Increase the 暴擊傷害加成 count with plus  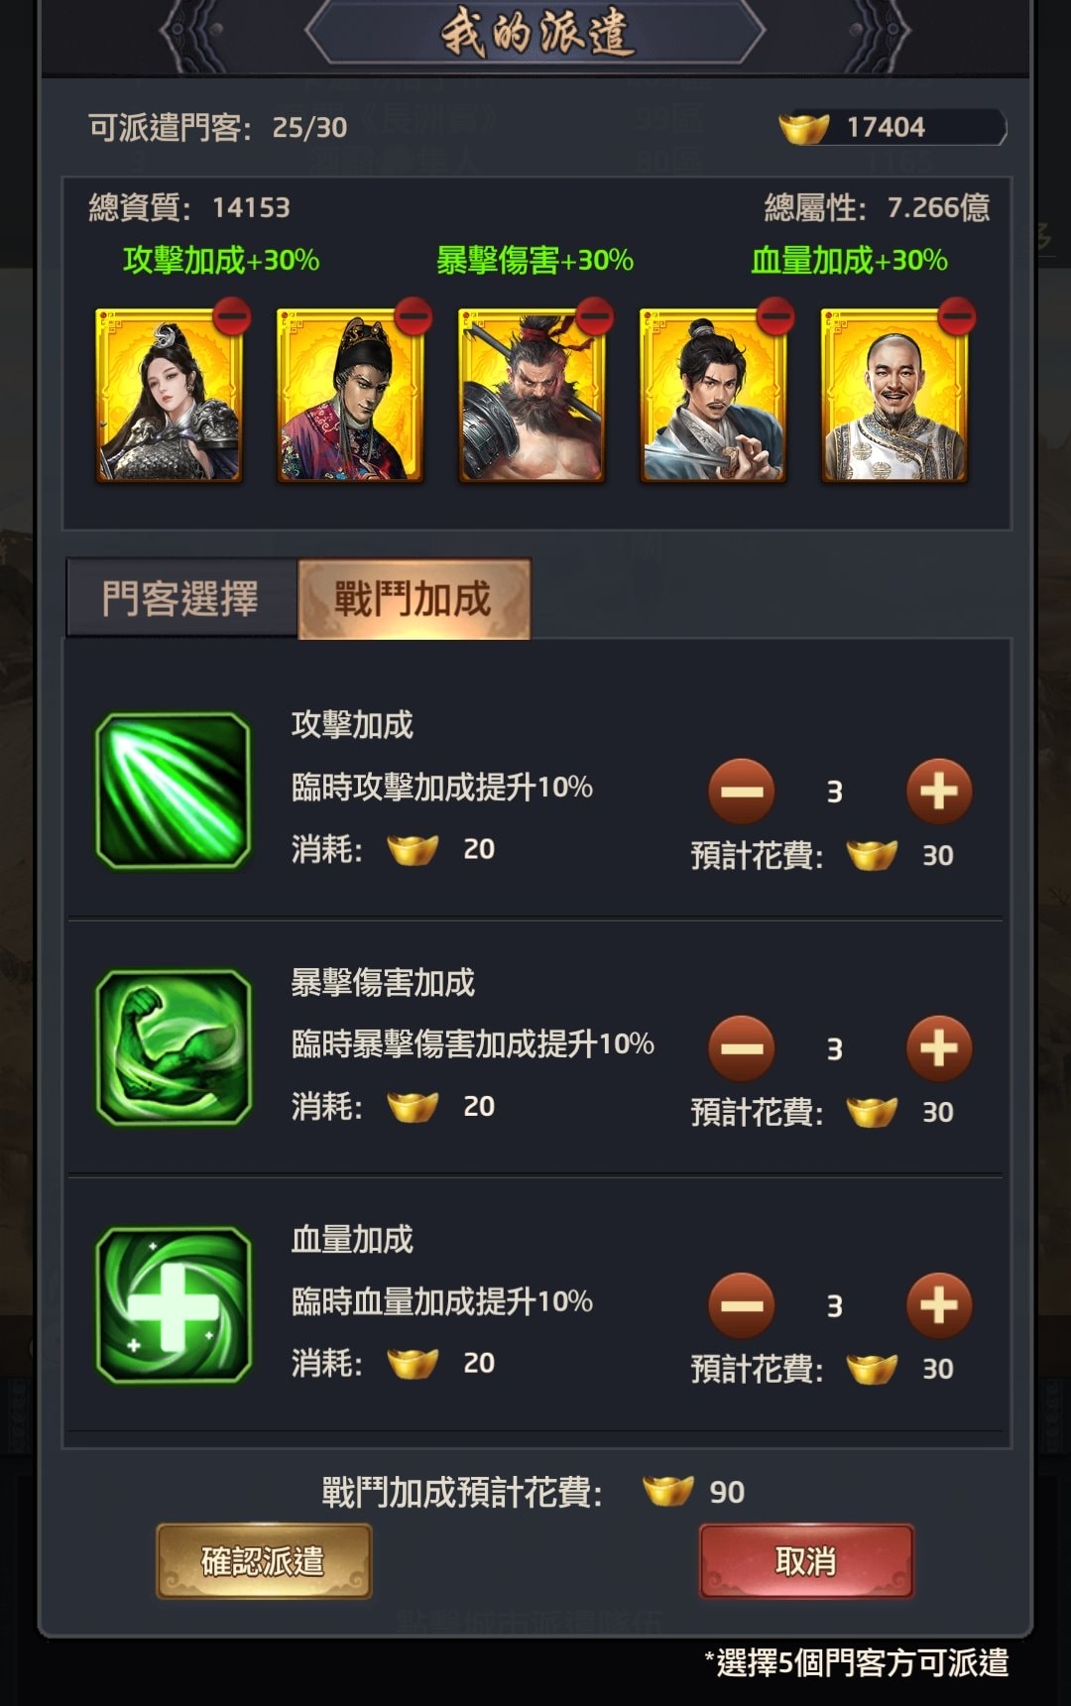[938, 1047]
